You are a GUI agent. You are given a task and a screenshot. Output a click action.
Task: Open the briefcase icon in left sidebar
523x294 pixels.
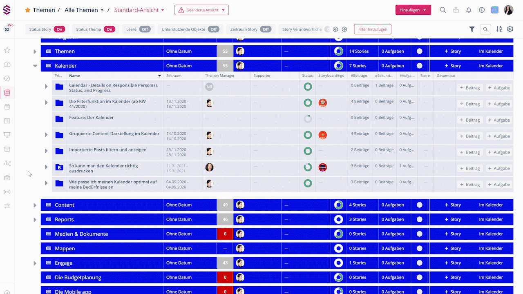pos(7,178)
